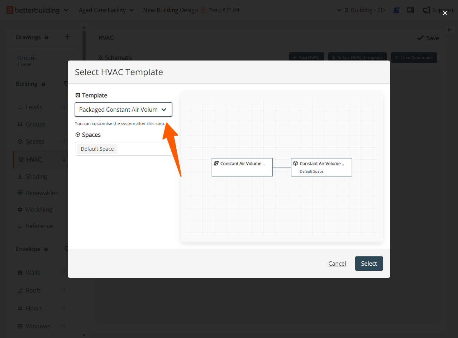458x338 pixels.
Task: Expand the Aged Care Facility project dropdown
Action: pos(106,10)
